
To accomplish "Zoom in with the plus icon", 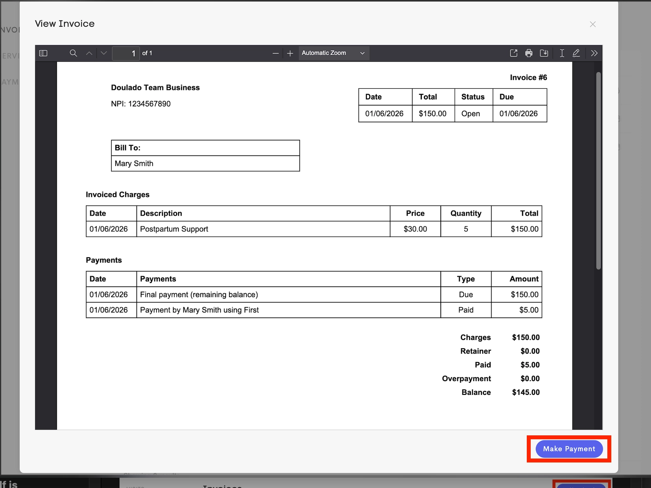I will pyautogui.click(x=290, y=53).
